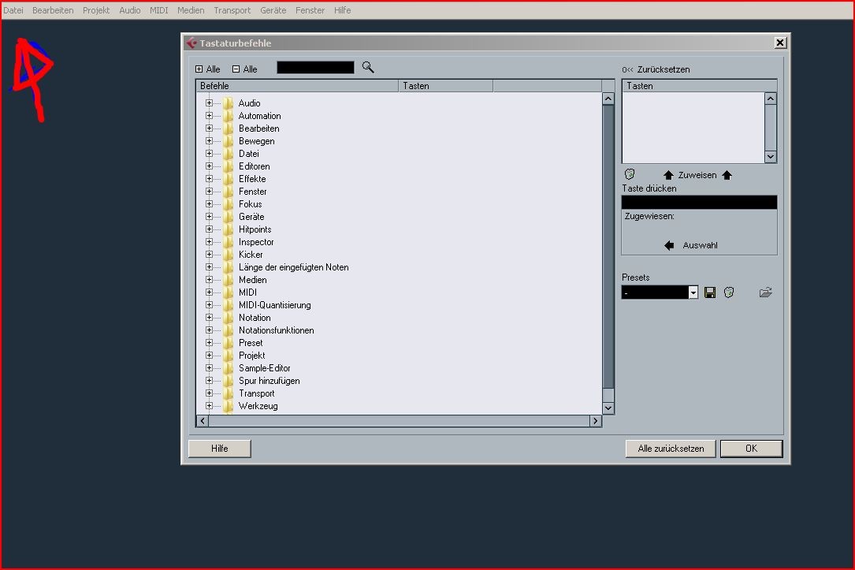The width and height of the screenshot is (855, 570).
Task: Click the Zuweisen label
Action: (x=697, y=175)
